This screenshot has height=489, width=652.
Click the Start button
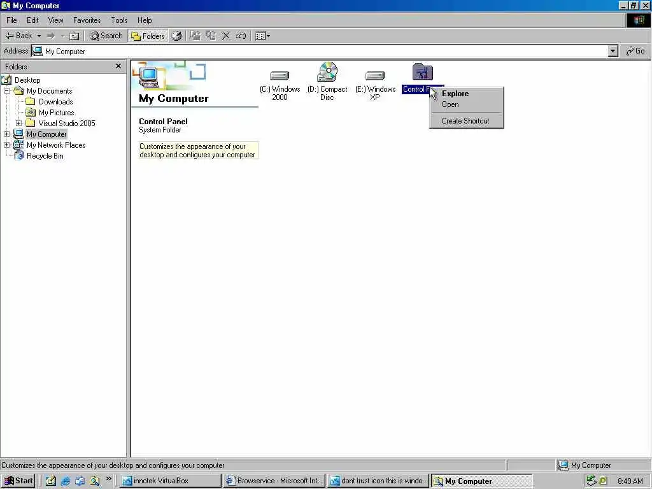(18, 481)
